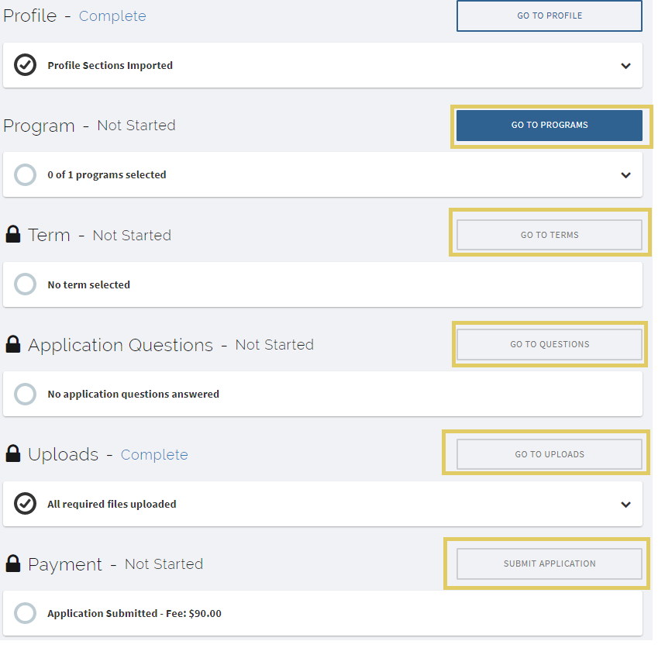Expand the Profile Sections Imported row
This screenshot has width=665, height=648.
point(626,66)
